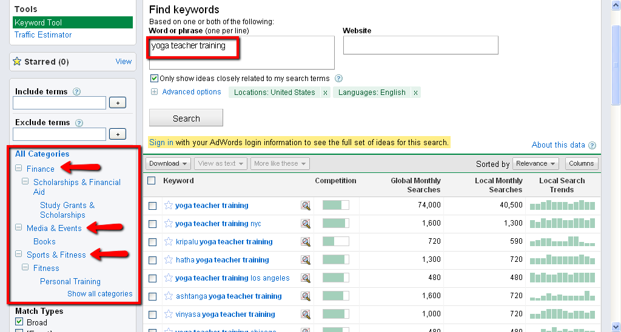Image resolution: width=621 pixels, height=332 pixels.
Task: Star the kripalu yoga teacher training keyword
Action: [169, 242]
